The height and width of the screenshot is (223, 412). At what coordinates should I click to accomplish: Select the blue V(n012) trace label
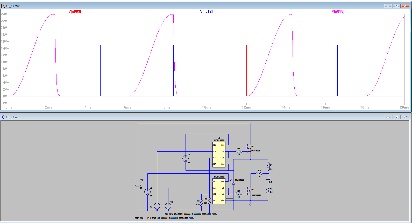(x=206, y=11)
